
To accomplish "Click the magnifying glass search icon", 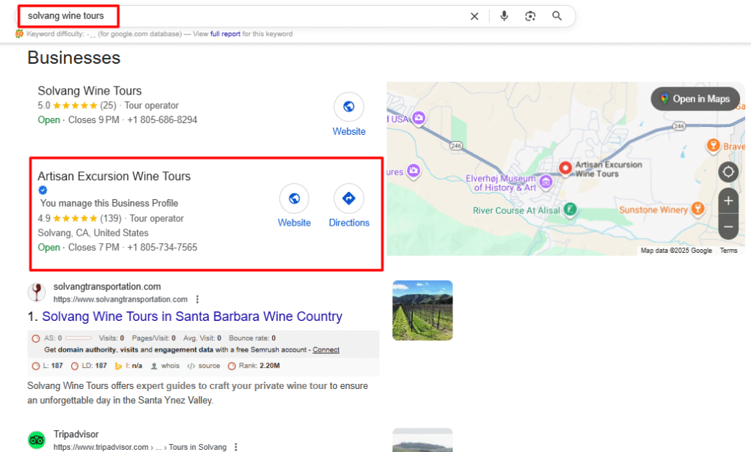I will (x=557, y=16).
